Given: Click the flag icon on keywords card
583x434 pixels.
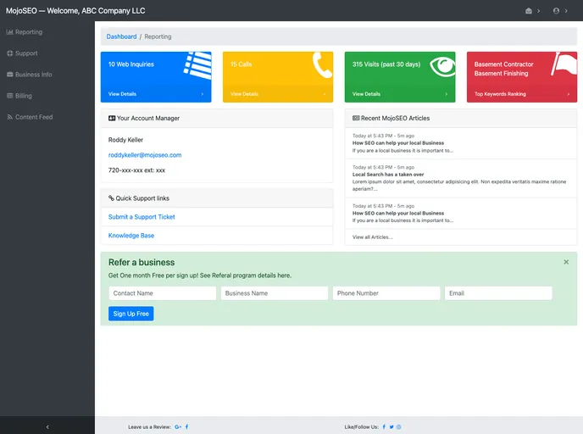Looking at the screenshot, I should (563, 65).
